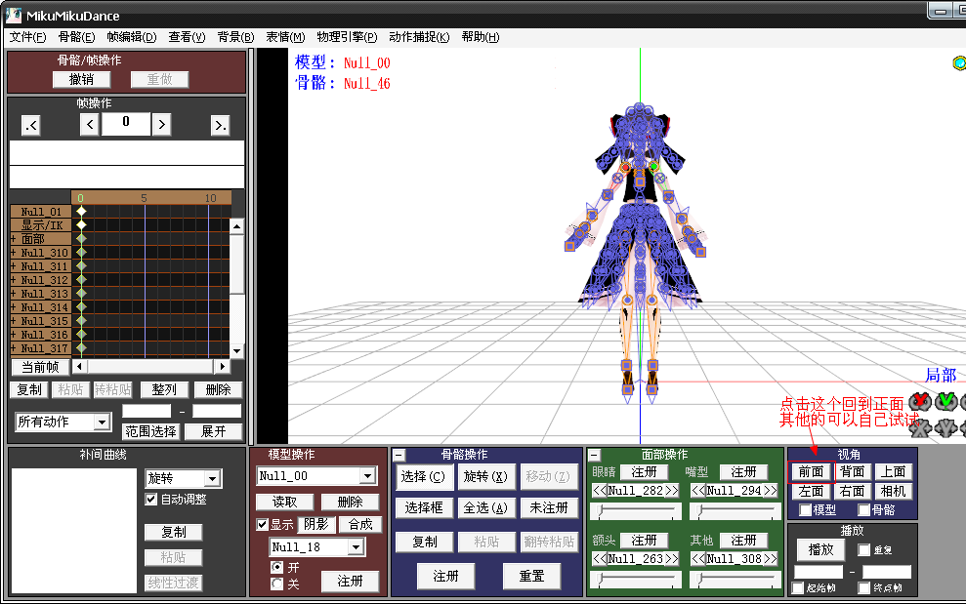This screenshot has width=966, height=604.
Task: Step back one frame with < button
Action: (89, 125)
